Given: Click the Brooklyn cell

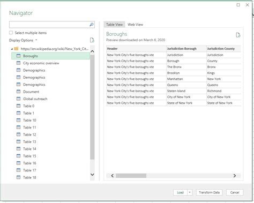Looking at the screenshot, I should [186, 73].
